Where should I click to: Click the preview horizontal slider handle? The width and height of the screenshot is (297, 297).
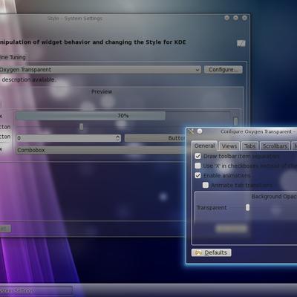coord(81,127)
